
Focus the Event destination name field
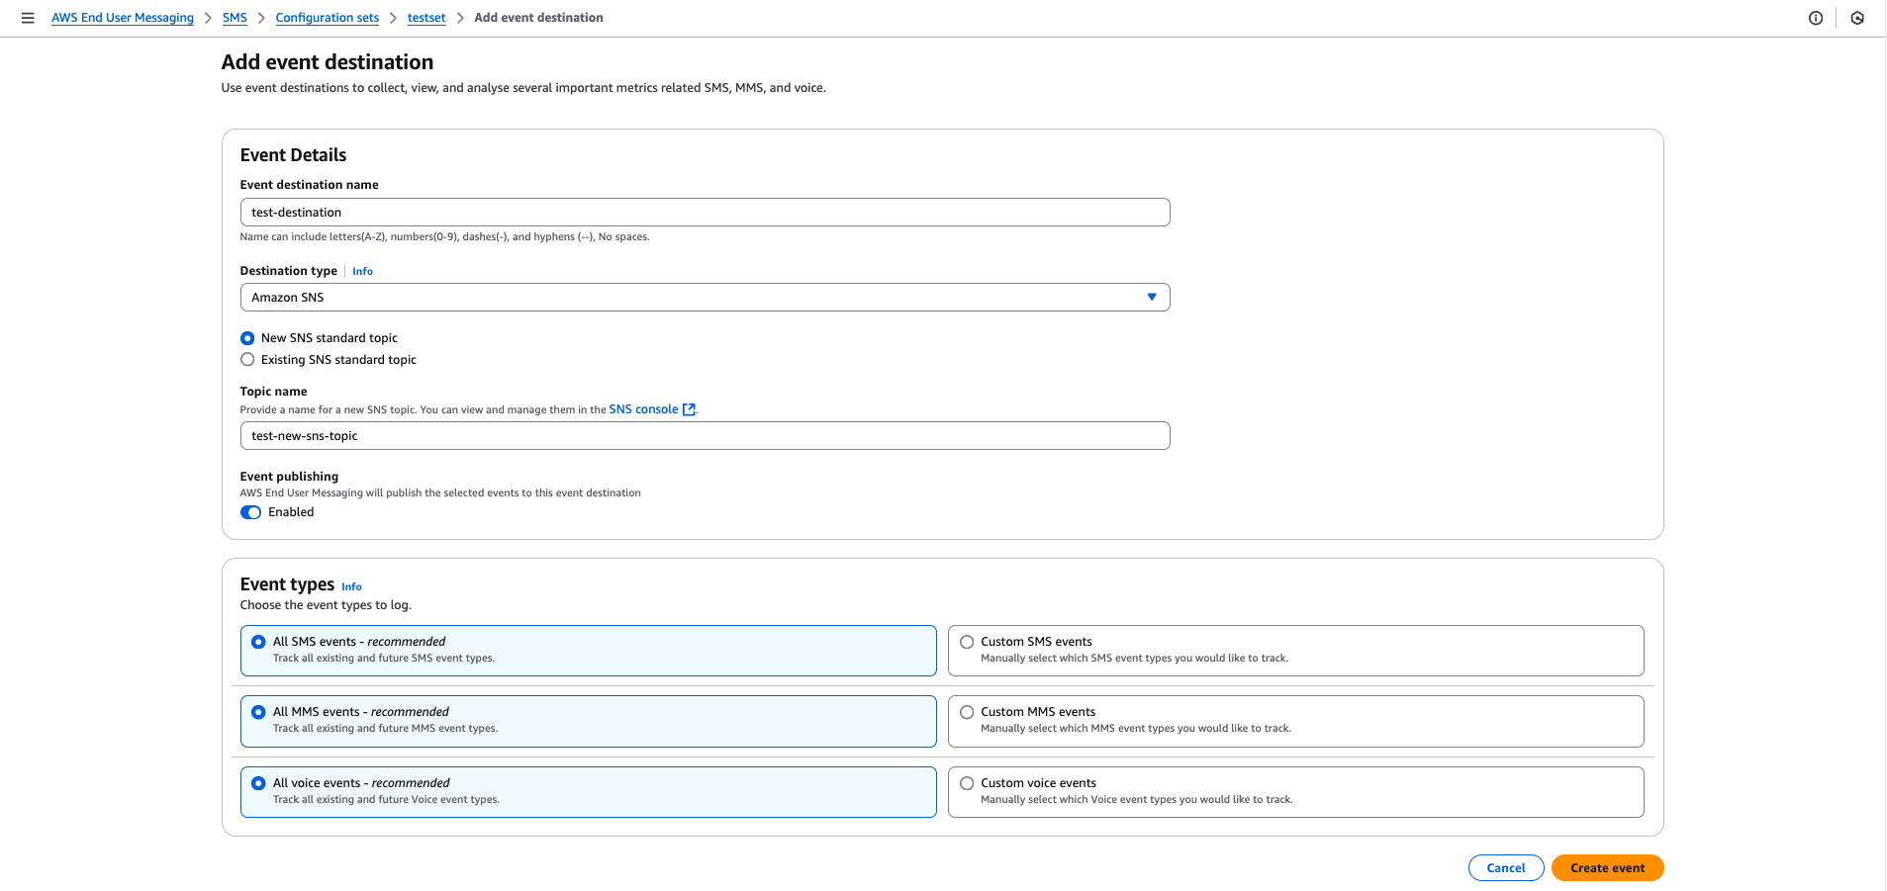[x=705, y=213]
